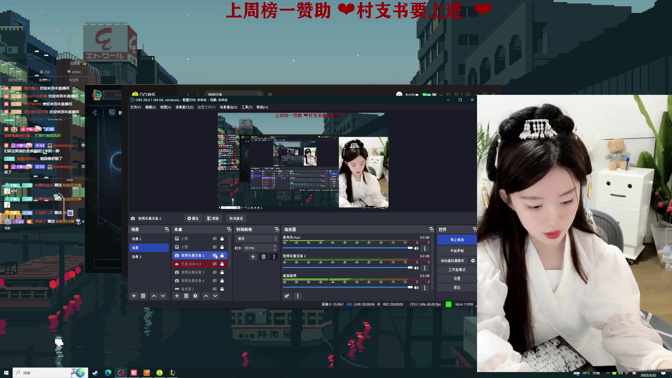672x378 pixels.
Task: Remove scene transition with trash icon
Action: (264, 257)
